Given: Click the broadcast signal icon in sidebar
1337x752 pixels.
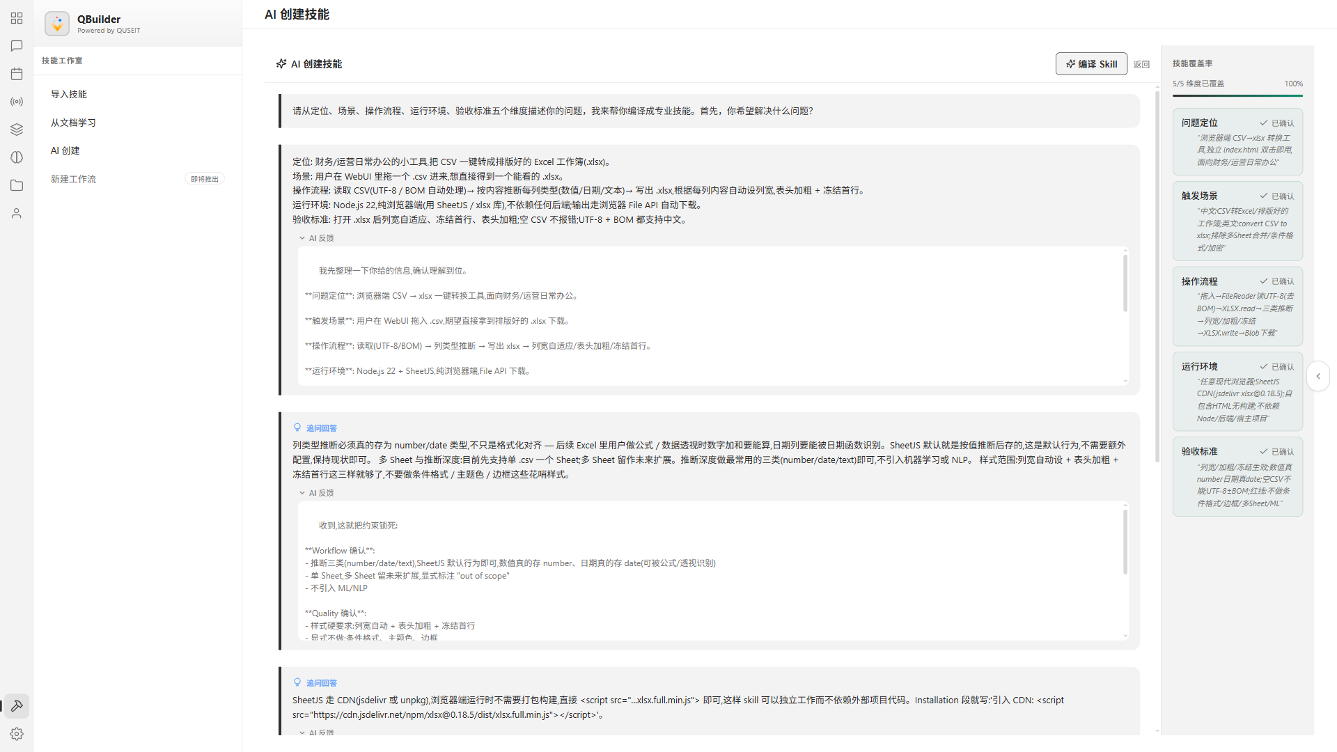Looking at the screenshot, I should click(x=17, y=102).
